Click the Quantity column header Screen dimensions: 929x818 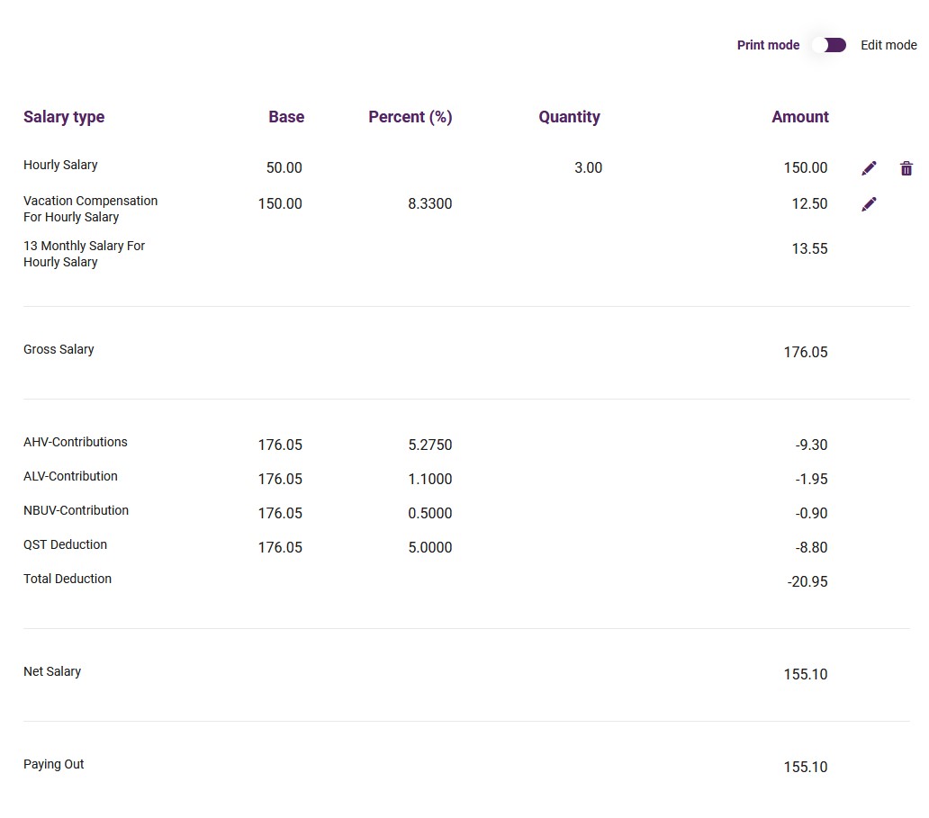(569, 117)
